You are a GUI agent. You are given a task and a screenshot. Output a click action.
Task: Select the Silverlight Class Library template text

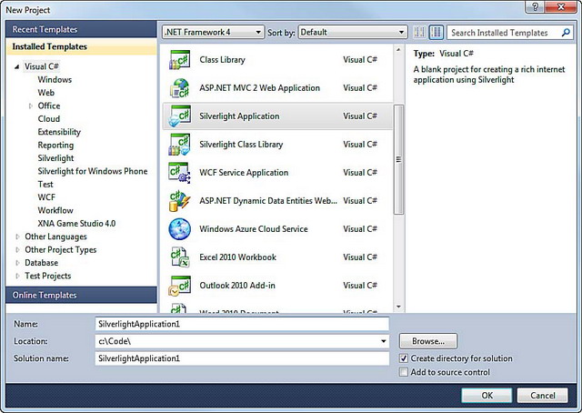pyautogui.click(x=241, y=145)
